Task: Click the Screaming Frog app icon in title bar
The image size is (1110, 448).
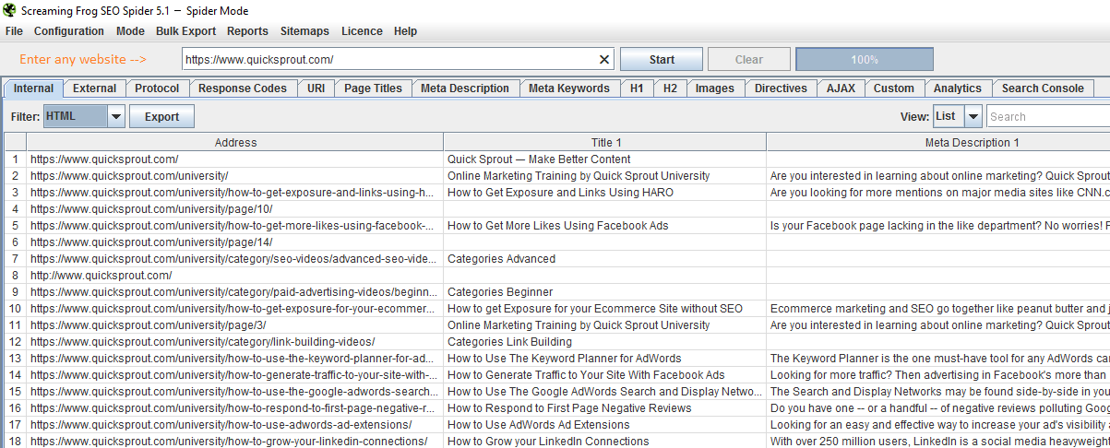Action: (9, 10)
